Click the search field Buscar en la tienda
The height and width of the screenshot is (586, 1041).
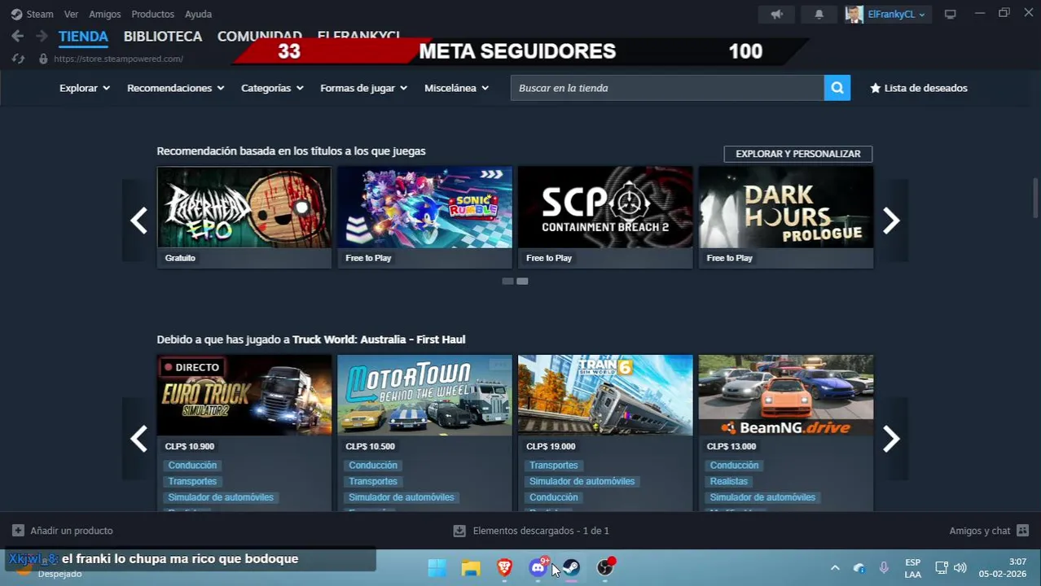pyautogui.click(x=667, y=88)
